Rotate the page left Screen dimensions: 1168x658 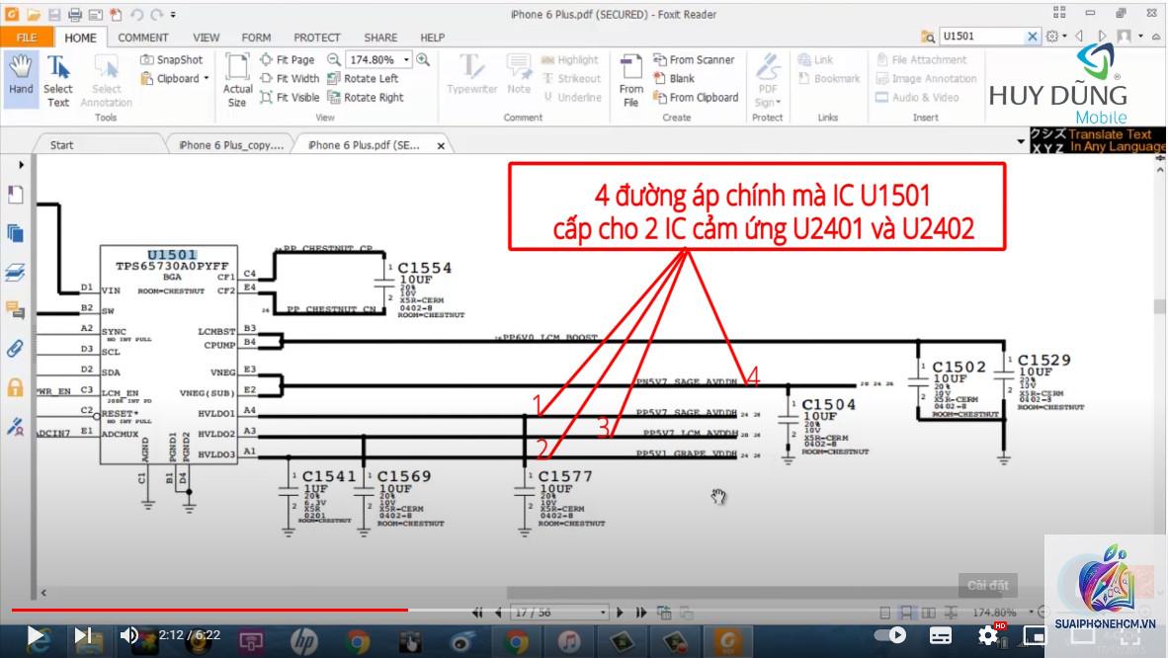(x=363, y=78)
